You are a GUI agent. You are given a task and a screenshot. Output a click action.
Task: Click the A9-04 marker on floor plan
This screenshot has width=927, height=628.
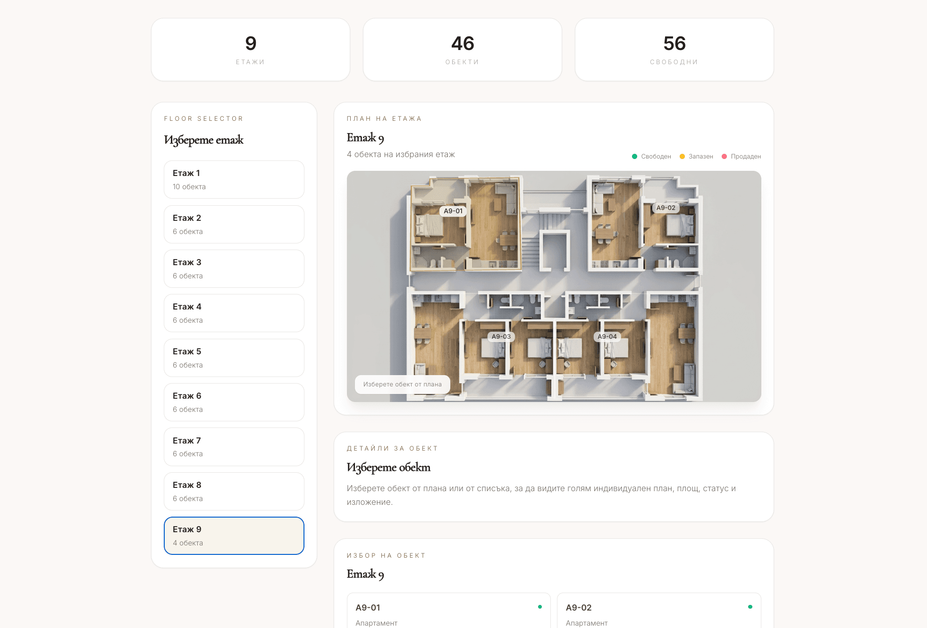(607, 336)
